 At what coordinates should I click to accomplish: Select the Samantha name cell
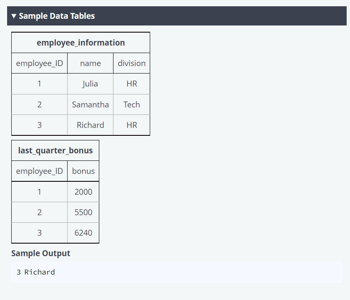tap(91, 104)
